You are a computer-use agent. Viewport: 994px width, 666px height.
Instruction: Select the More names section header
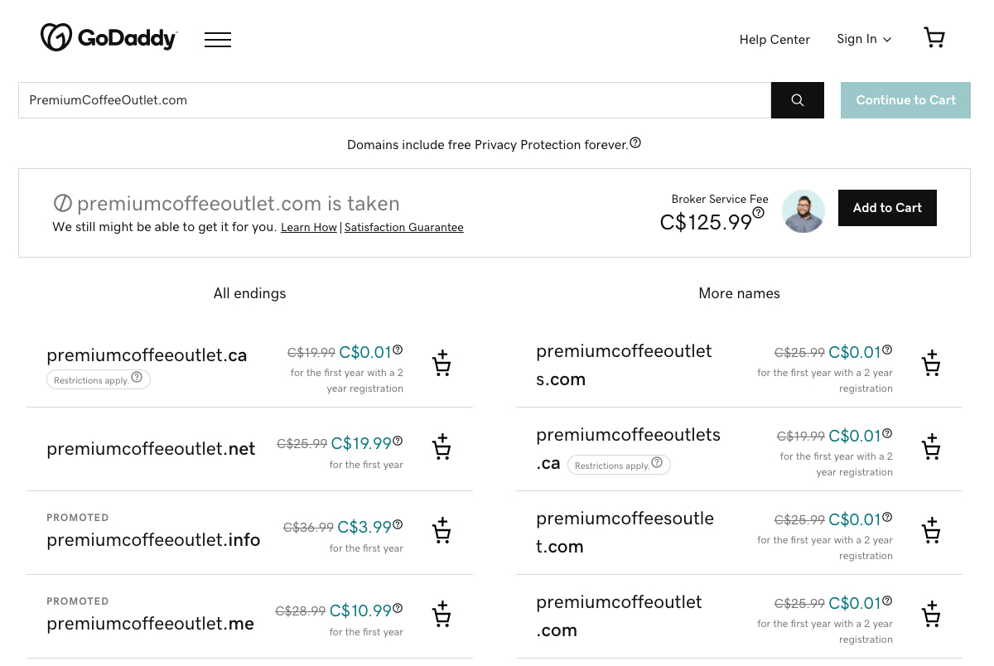739,293
